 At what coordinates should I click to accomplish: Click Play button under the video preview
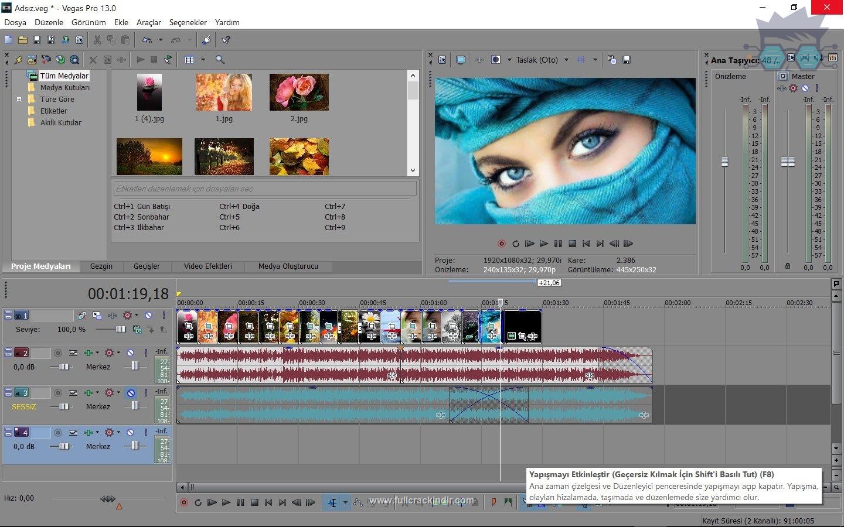(544, 244)
